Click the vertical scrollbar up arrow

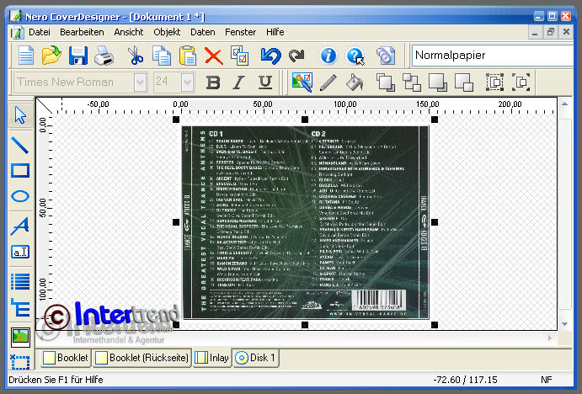point(564,104)
